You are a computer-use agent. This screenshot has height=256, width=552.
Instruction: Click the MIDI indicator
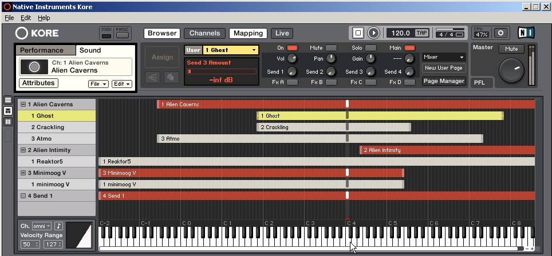point(107,36)
